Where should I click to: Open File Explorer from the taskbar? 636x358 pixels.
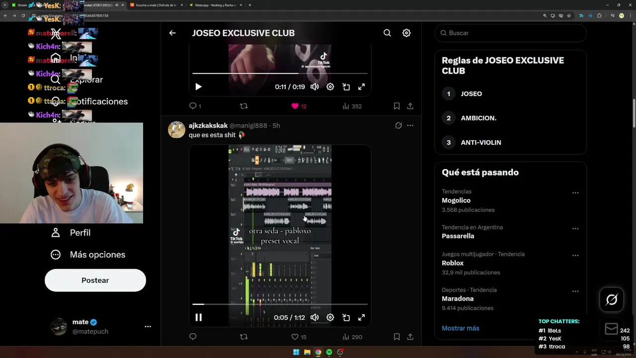coord(307,352)
